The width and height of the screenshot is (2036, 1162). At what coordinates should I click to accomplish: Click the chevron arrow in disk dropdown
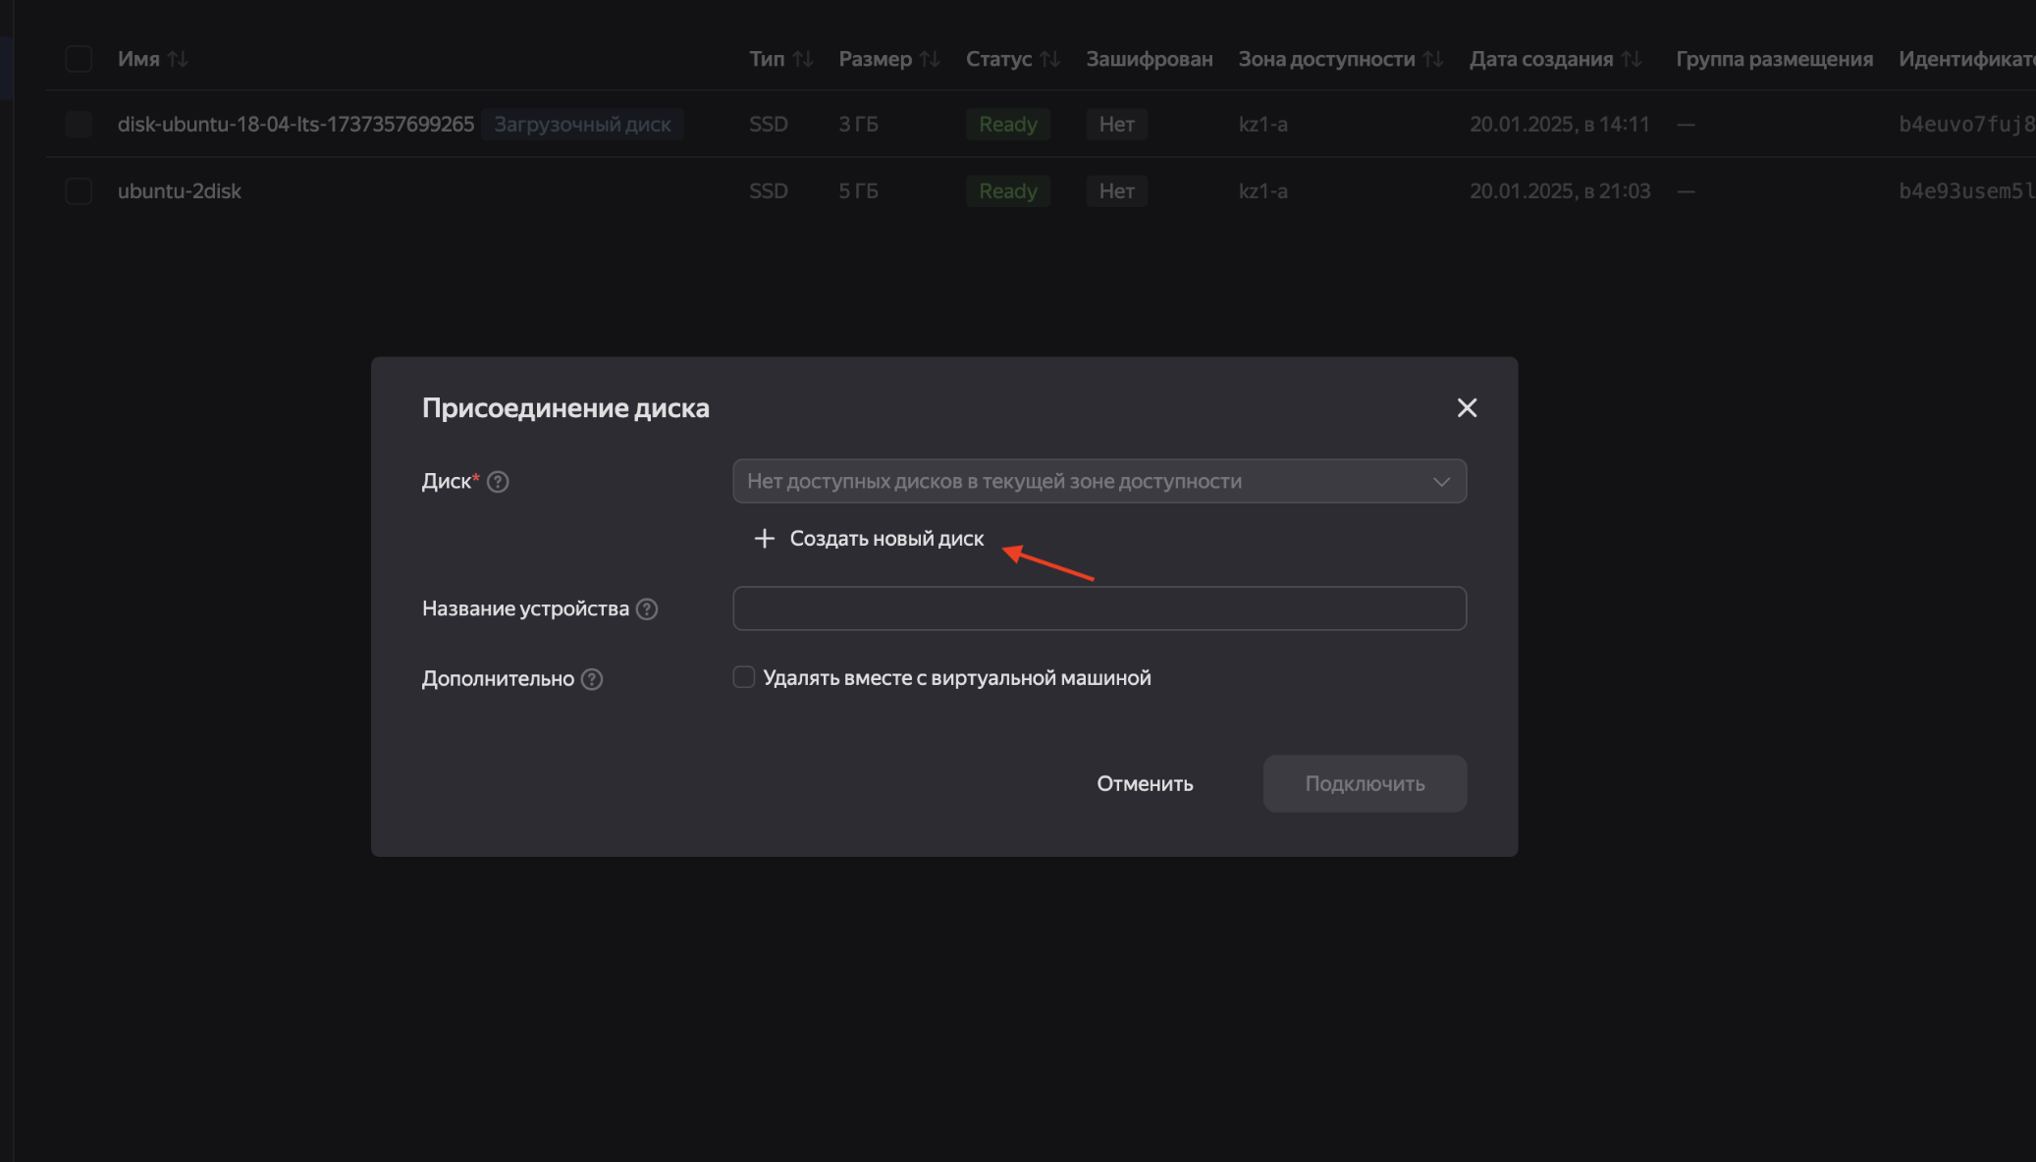coord(1441,482)
